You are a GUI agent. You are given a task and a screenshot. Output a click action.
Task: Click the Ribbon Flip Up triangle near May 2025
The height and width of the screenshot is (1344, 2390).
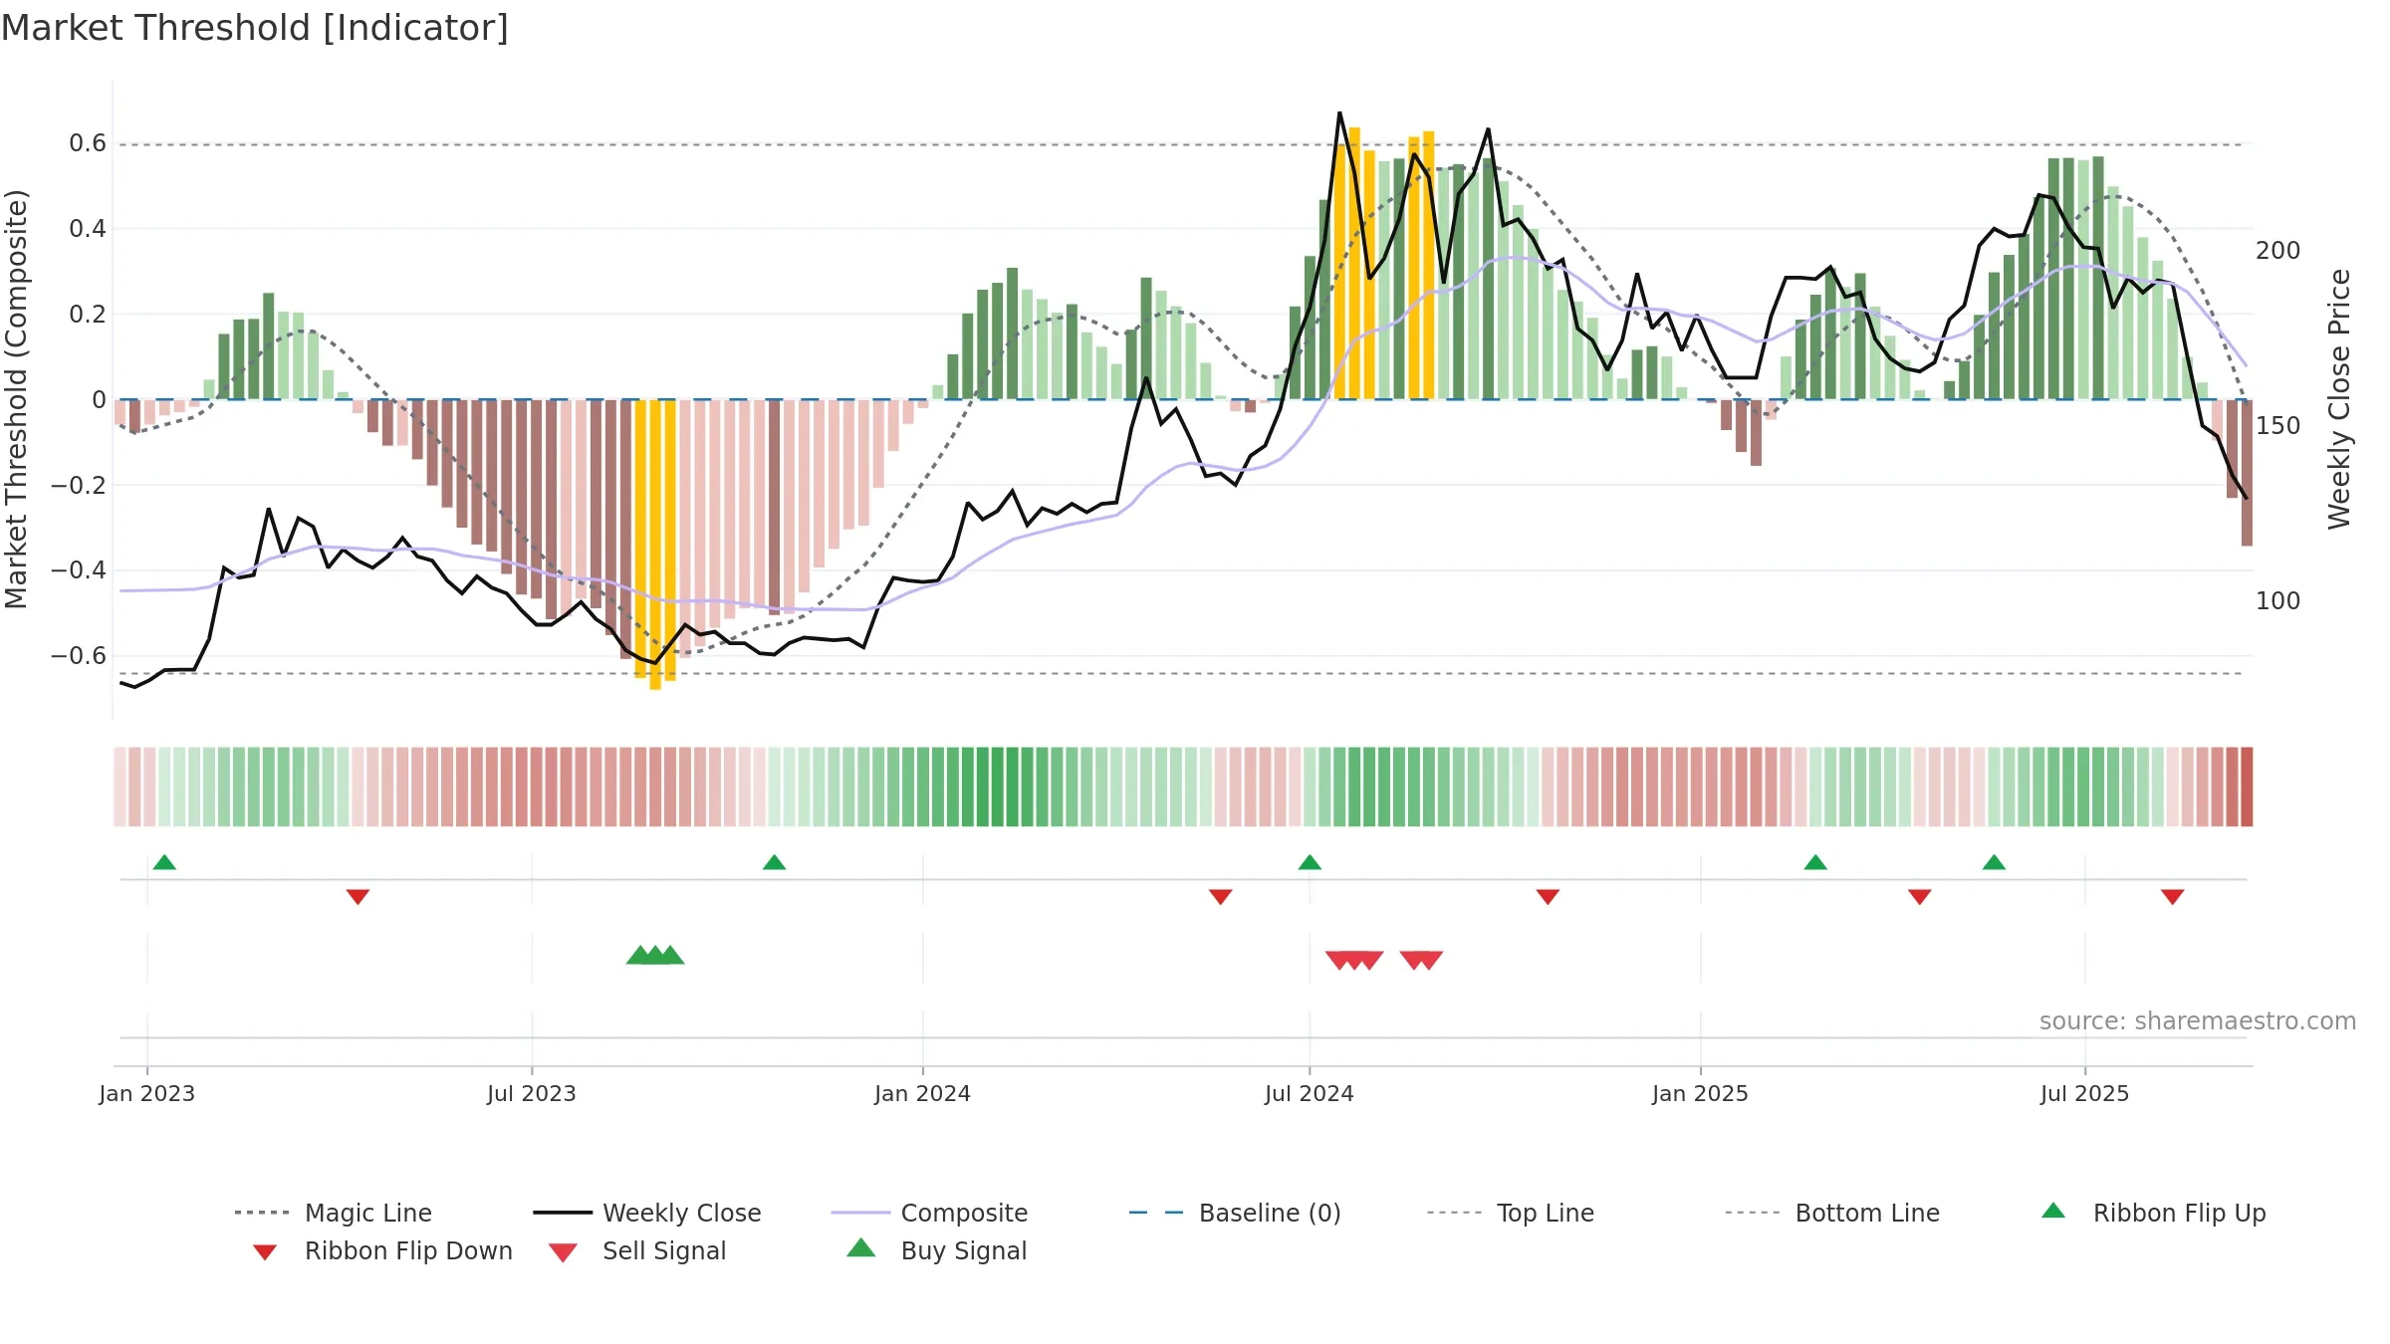[1994, 862]
